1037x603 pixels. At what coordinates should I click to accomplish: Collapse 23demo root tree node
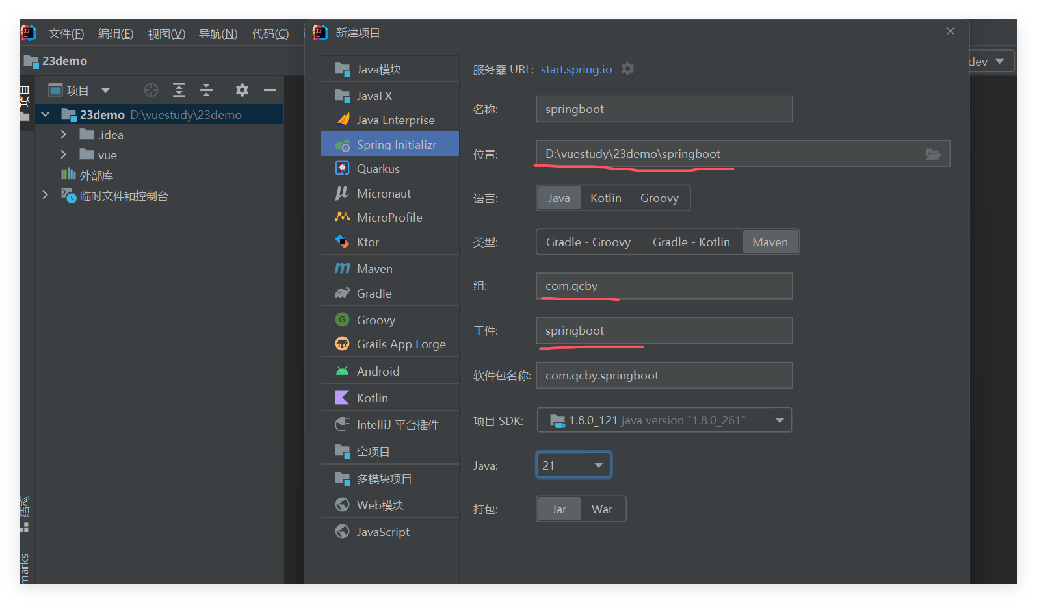46,114
